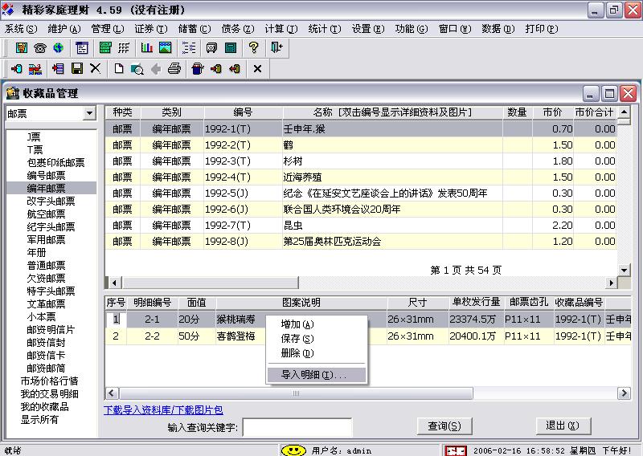
Task: Open the 邮票 category dropdown
Action: point(89,114)
